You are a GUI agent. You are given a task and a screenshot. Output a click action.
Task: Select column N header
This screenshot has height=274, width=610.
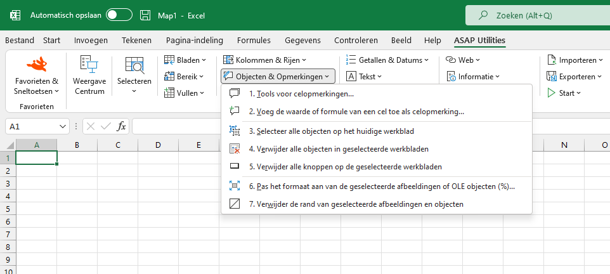564,145
